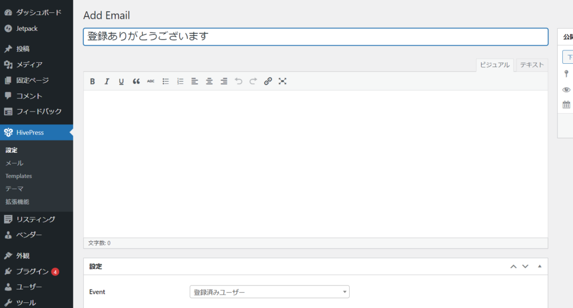Switch to the ビジュアル editor tab
This screenshot has height=308, width=573.
pos(495,65)
